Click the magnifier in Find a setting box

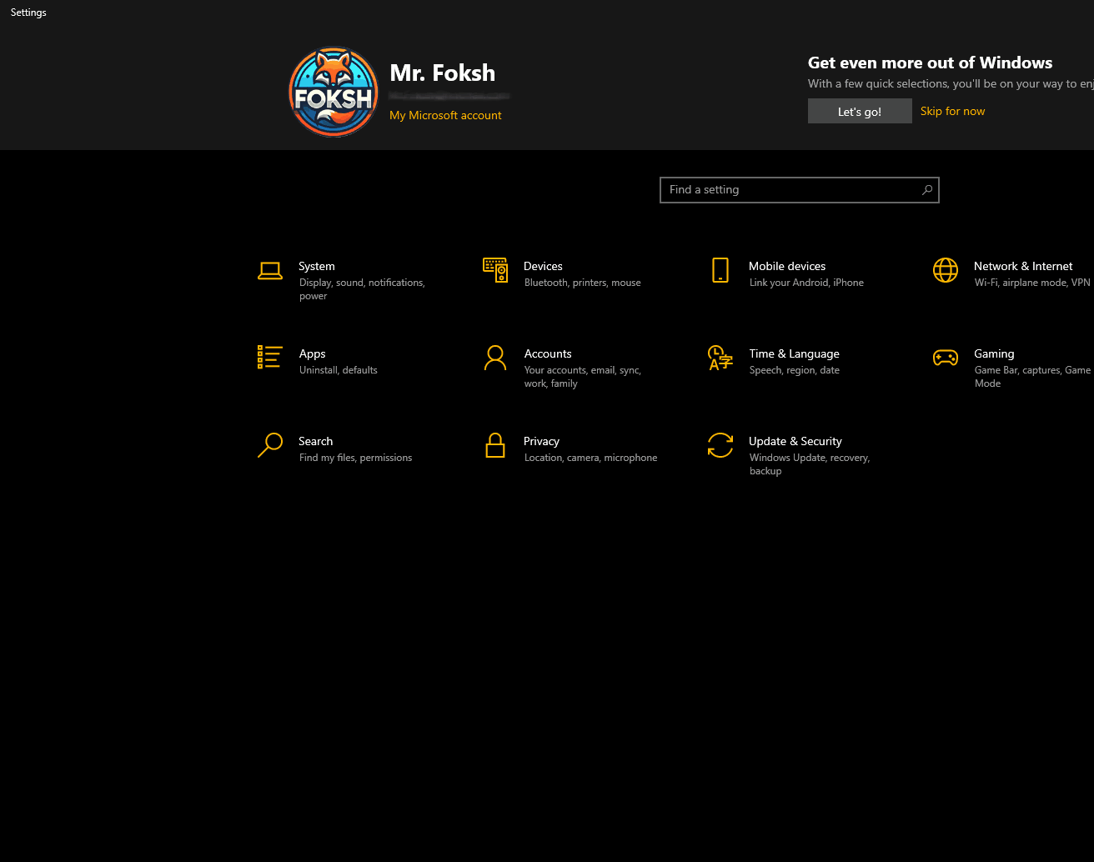coord(927,190)
